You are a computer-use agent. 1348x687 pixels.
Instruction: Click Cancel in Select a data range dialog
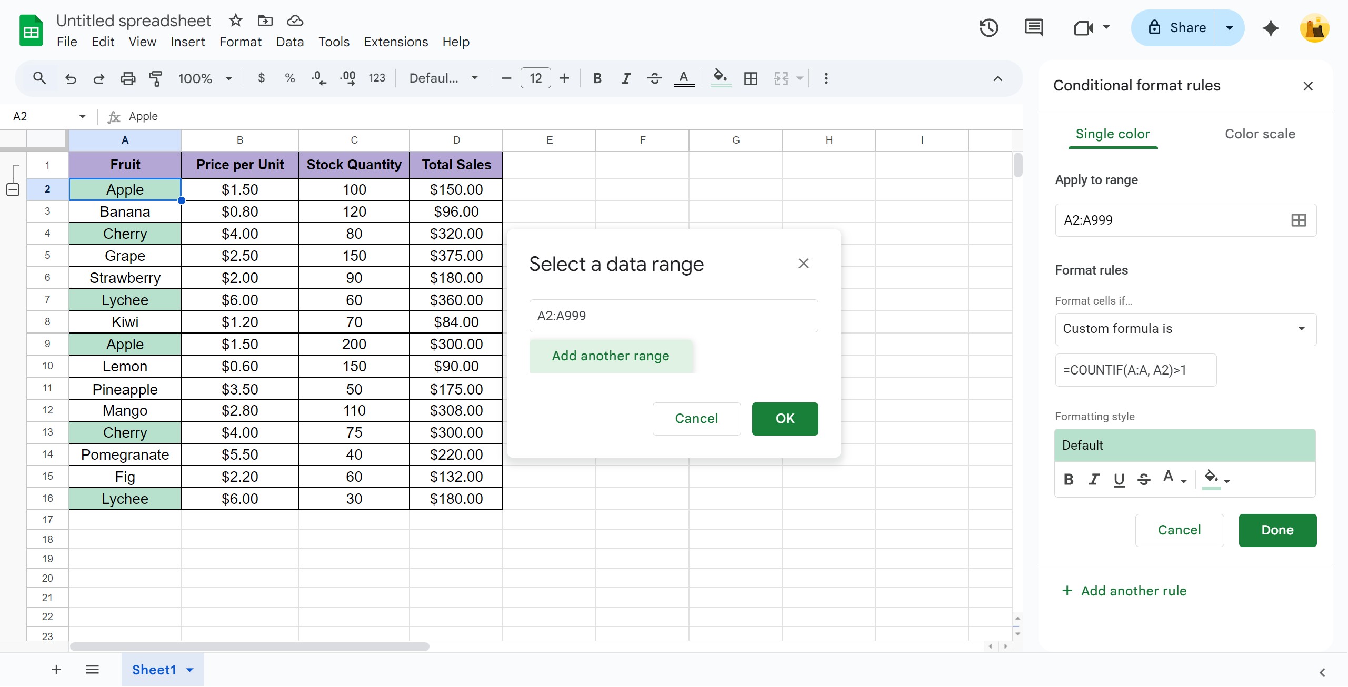click(696, 419)
